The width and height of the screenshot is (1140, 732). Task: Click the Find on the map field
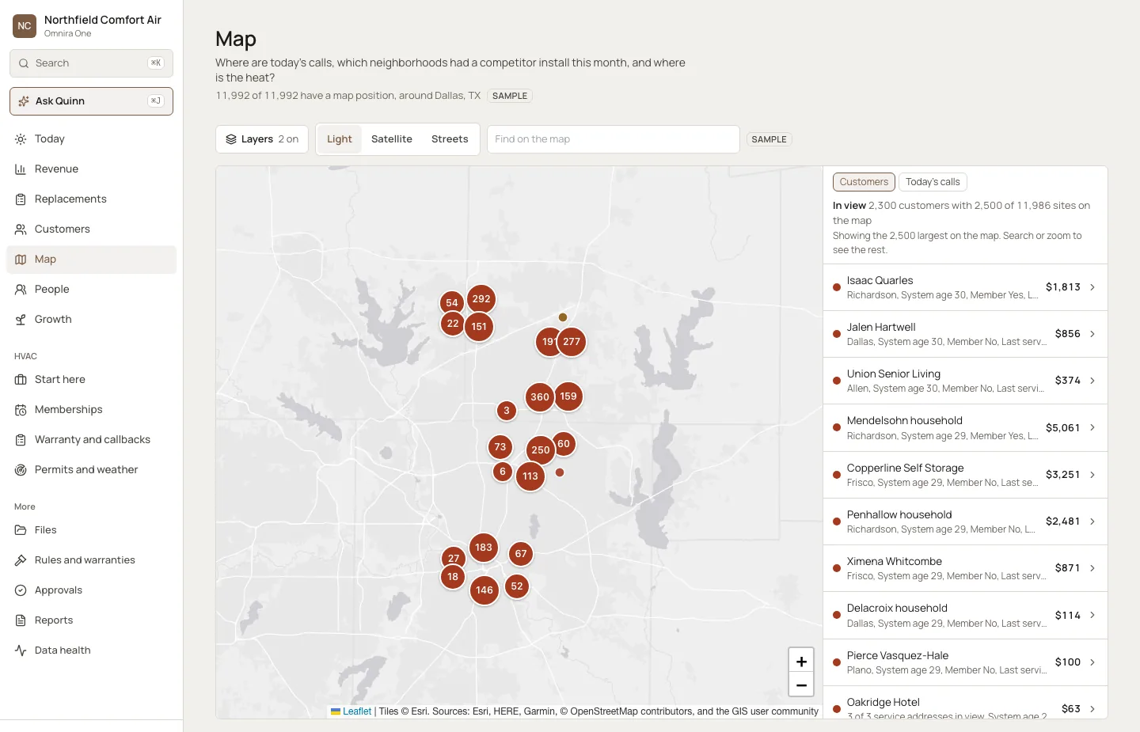(x=614, y=139)
